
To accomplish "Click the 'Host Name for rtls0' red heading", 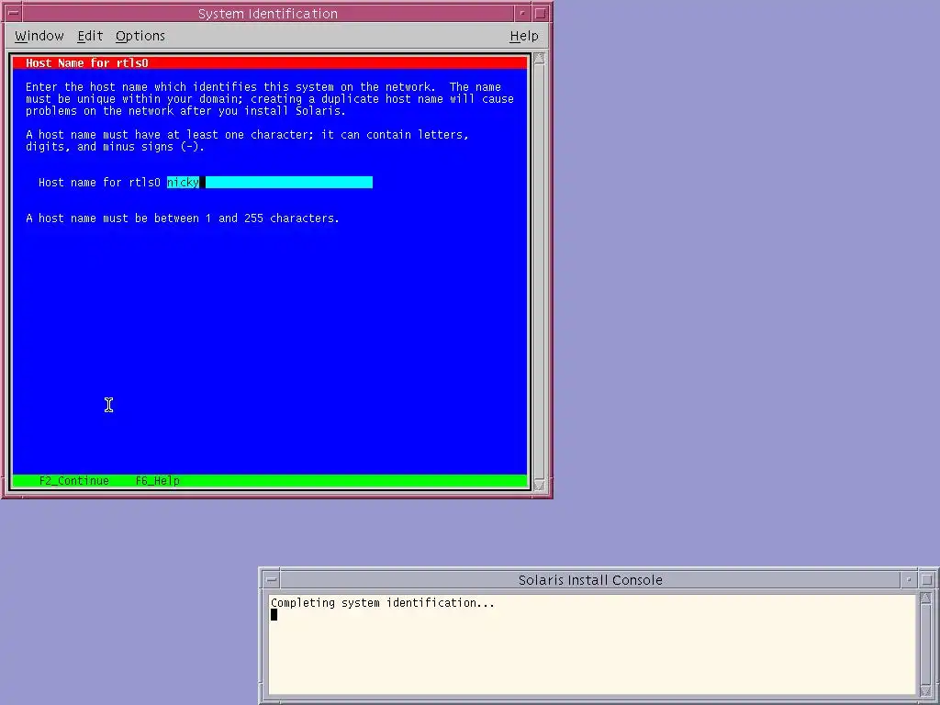I will 87,63.
